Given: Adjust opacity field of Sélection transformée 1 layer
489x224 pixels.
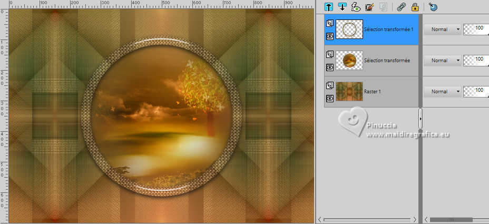Looking at the screenshot, I should click(476, 30).
